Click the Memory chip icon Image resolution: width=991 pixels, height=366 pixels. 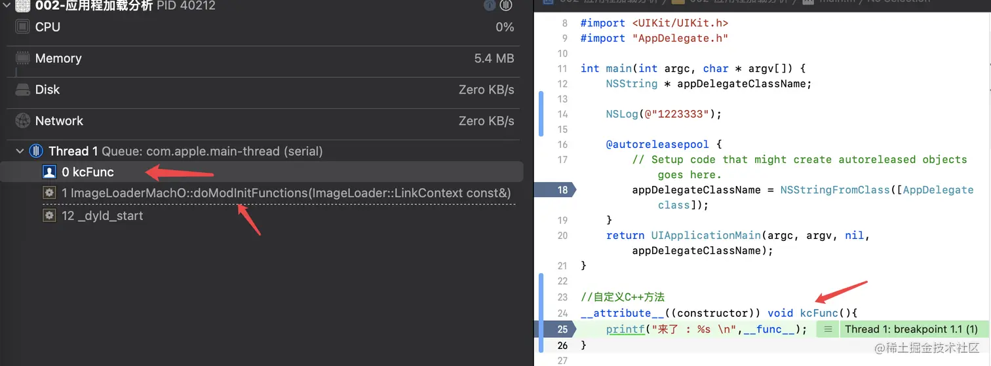point(23,58)
